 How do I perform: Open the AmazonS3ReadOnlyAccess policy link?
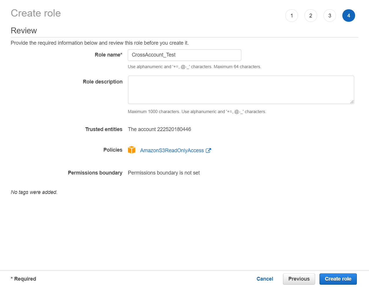click(172, 150)
